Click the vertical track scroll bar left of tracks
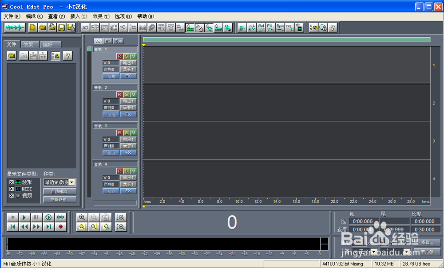The image size is (444, 268). [89, 122]
